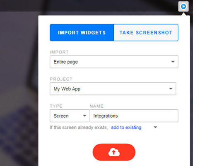Open the Type 'Screen' dropdown
The image size is (207, 166).
tap(70, 116)
